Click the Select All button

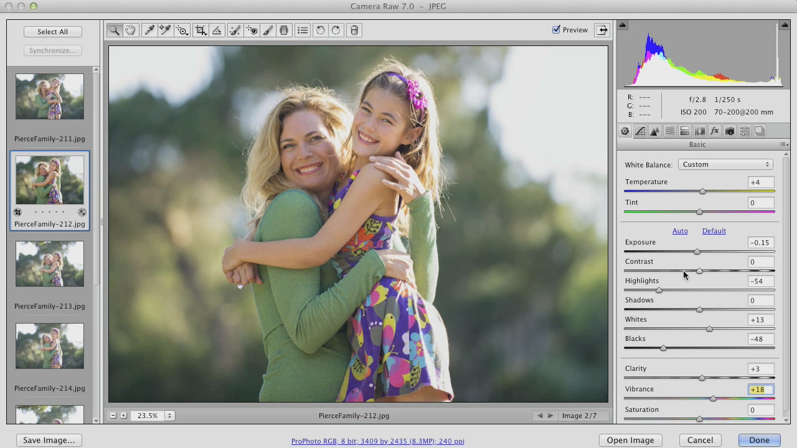click(x=52, y=32)
